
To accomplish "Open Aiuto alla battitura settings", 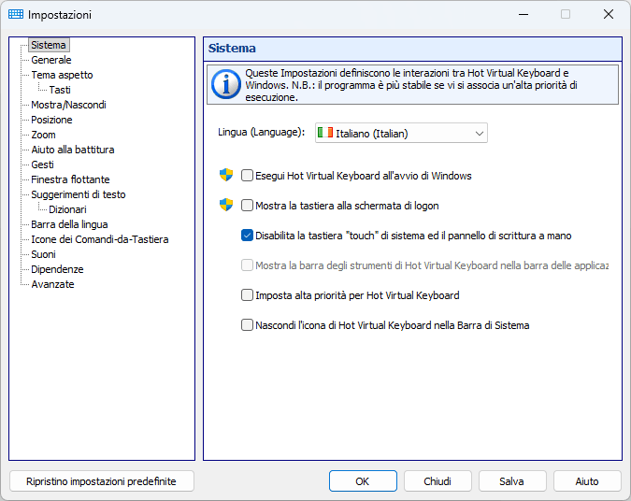I will (73, 150).
